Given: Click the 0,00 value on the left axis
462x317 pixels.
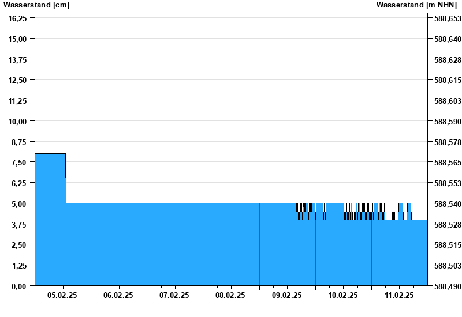Looking at the screenshot, I should pyautogui.click(x=20, y=286).
